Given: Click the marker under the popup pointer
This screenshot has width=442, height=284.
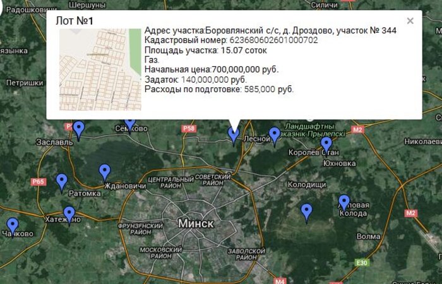Looking at the screenshot, I should coord(234,134).
